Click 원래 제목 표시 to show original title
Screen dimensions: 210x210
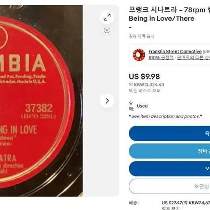[x=142, y=36]
